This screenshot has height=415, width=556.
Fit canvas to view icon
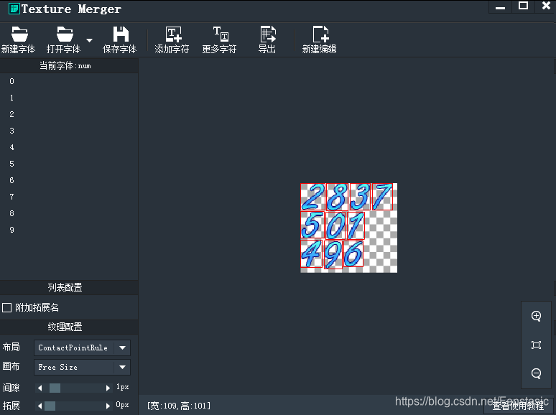(x=536, y=345)
